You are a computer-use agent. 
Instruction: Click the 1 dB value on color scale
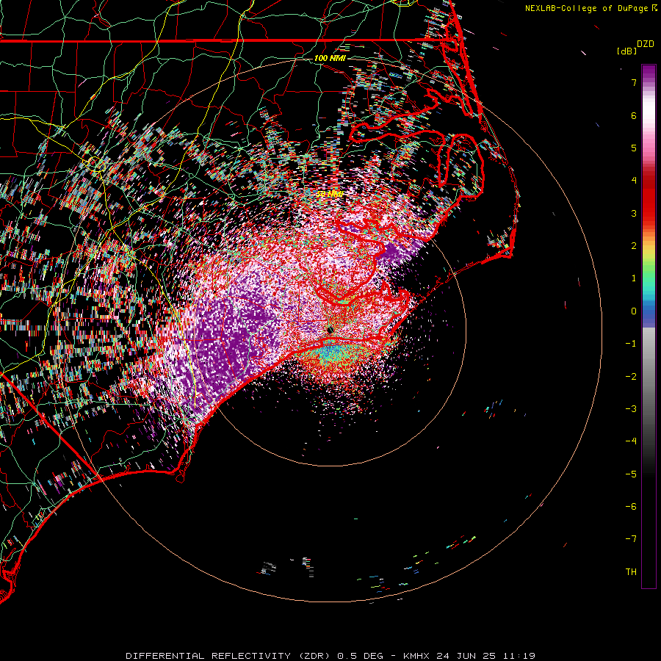tap(634, 278)
